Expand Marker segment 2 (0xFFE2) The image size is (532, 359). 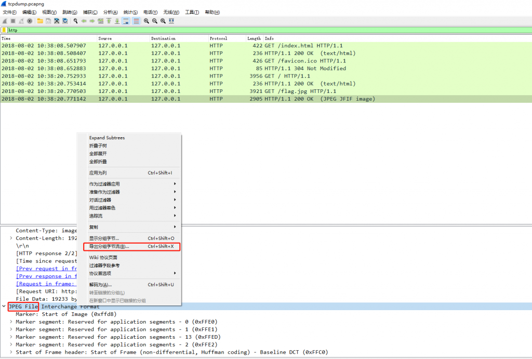pyautogui.click(x=11, y=344)
